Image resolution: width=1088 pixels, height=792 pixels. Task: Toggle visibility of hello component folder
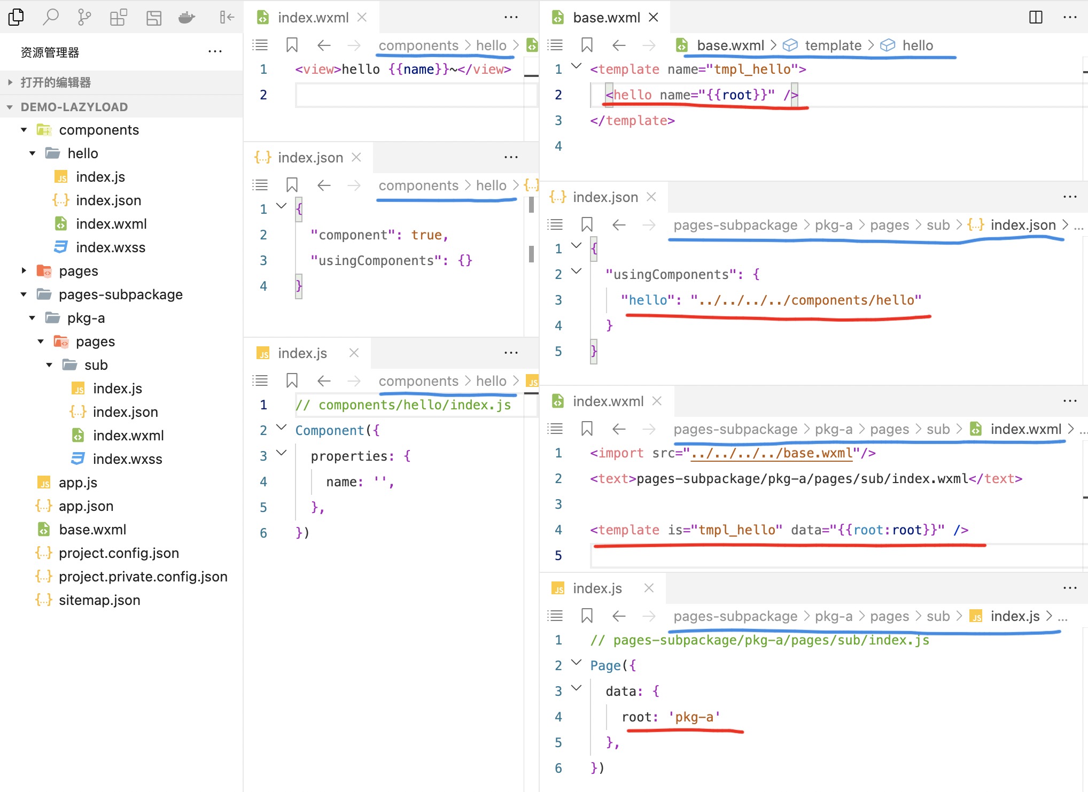click(33, 153)
